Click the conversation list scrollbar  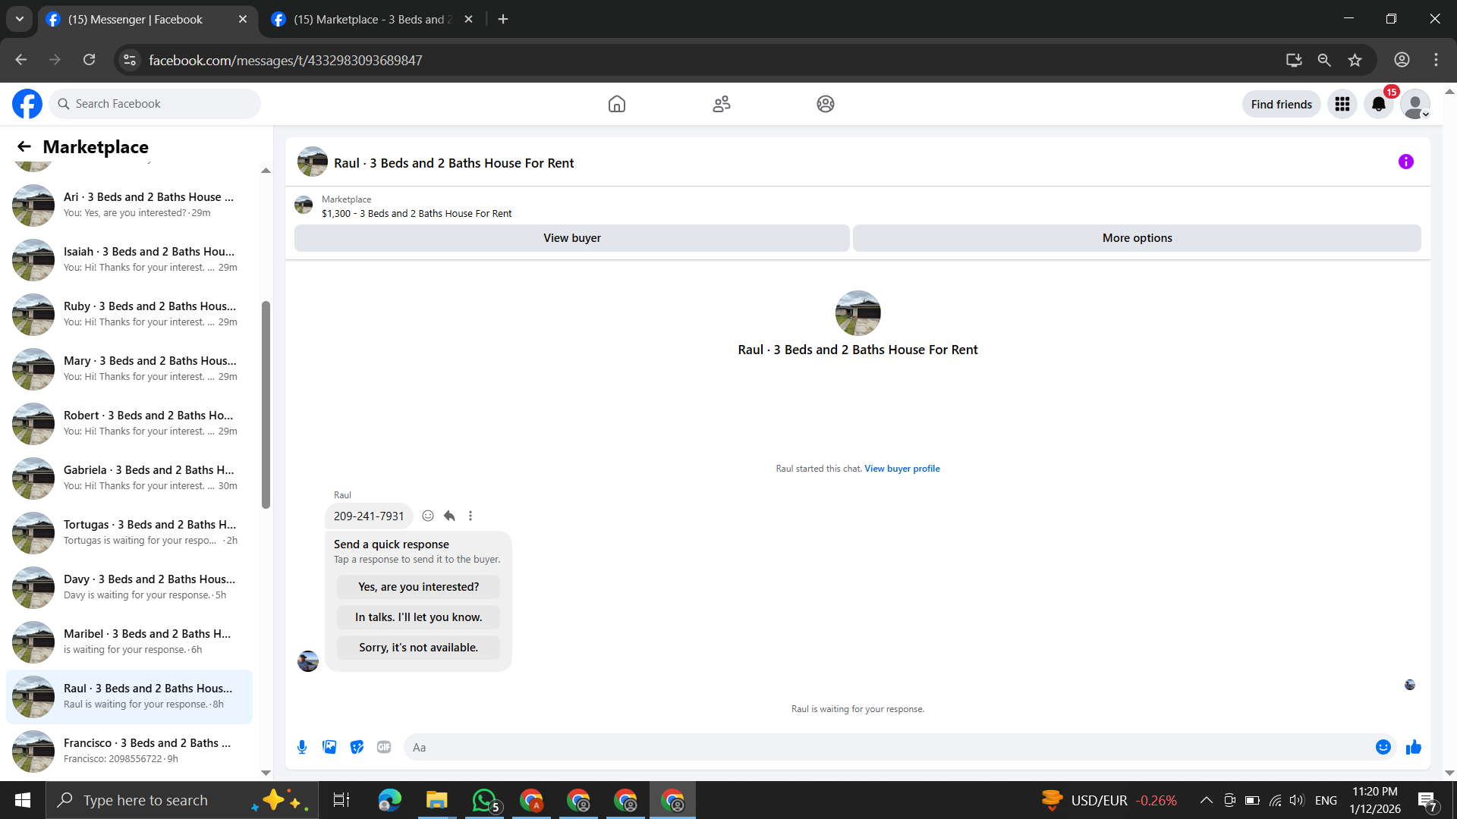tap(266, 405)
